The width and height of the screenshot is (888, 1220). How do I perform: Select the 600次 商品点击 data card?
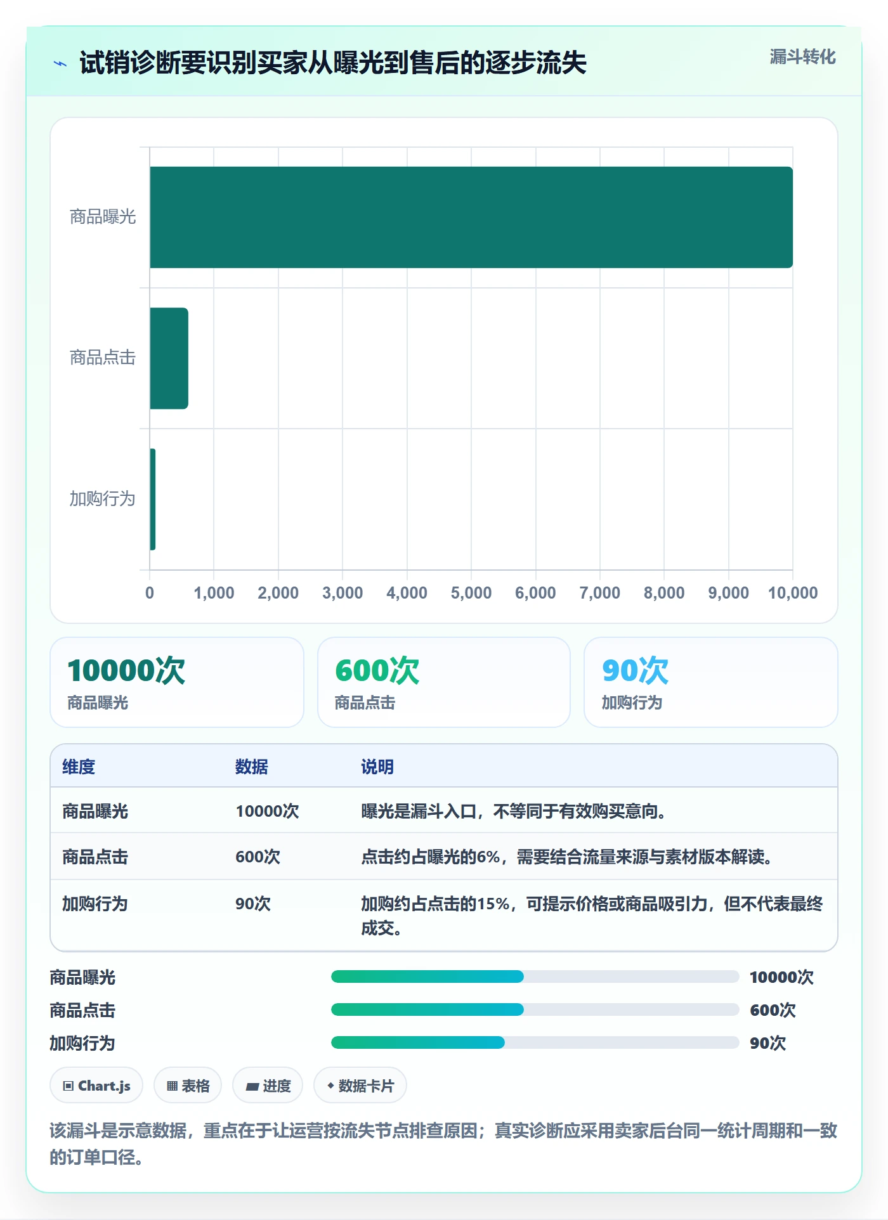point(444,682)
